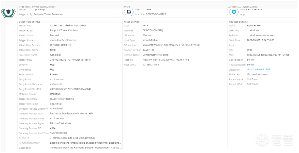The width and height of the screenshot is (299, 153).
Task: Click the Attack Status Blocked value
Action: pyautogui.click(x=54, y=35)
